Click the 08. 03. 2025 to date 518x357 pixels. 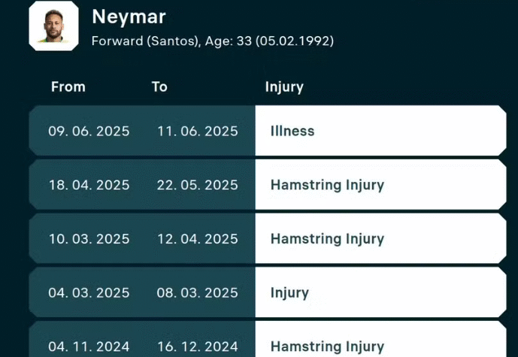click(x=197, y=292)
